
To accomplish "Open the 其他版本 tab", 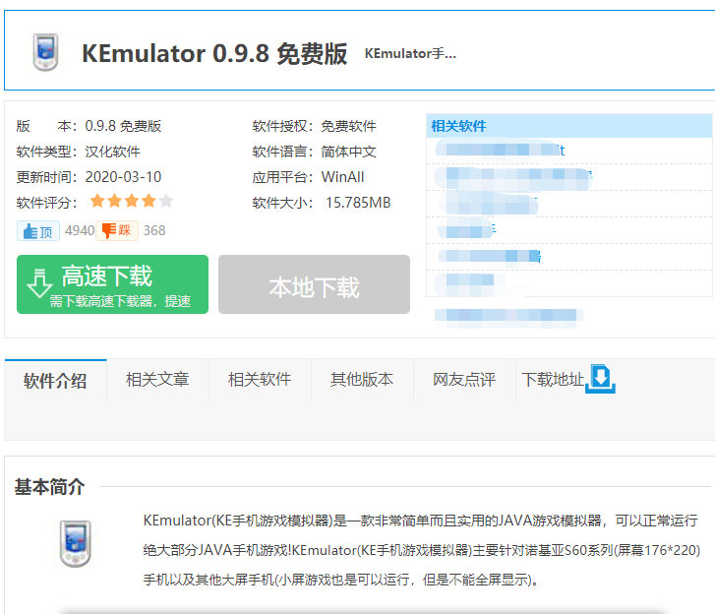I will coord(362,380).
